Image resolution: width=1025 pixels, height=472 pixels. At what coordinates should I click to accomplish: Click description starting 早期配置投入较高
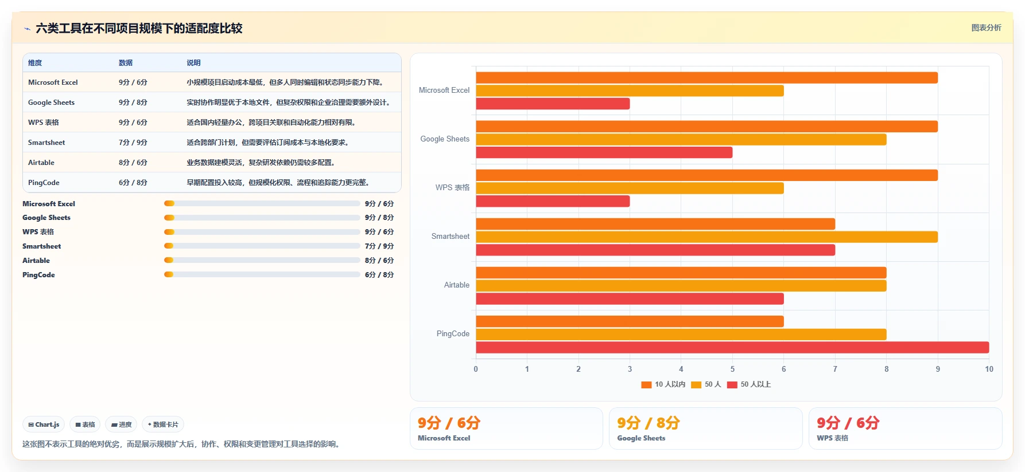(x=279, y=183)
